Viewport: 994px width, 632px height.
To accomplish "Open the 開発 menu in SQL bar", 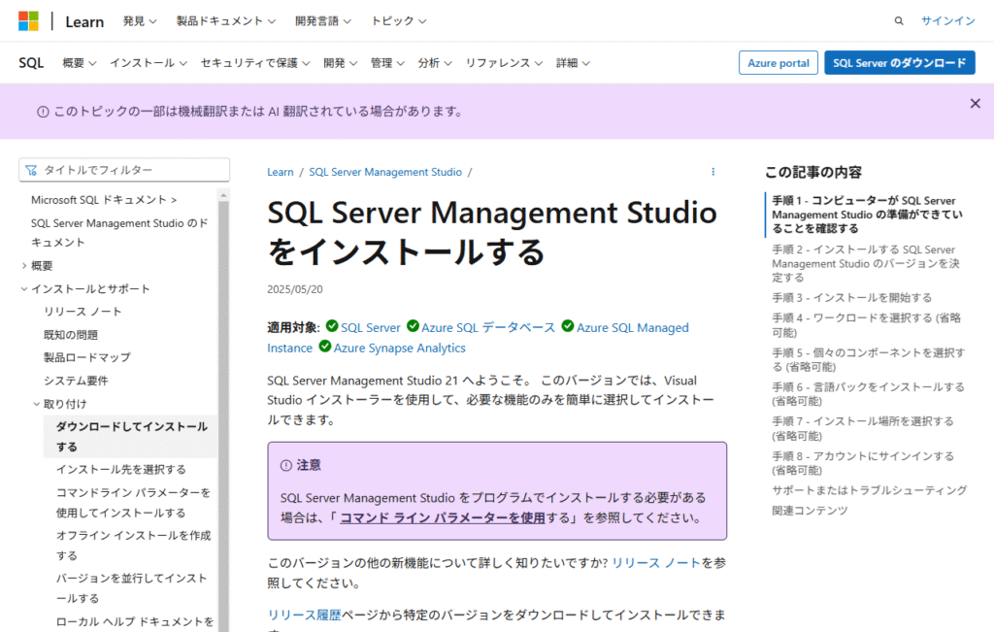I will (x=340, y=63).
